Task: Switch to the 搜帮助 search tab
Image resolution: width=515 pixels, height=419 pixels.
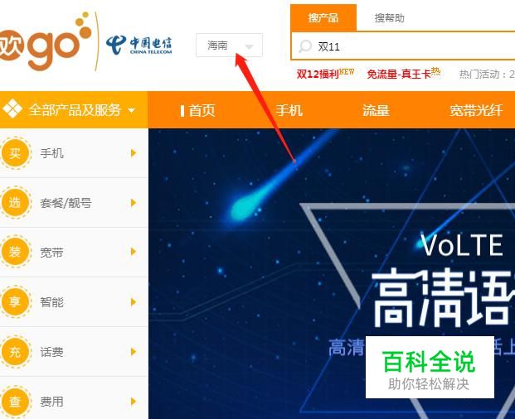Action: point(389,18)
